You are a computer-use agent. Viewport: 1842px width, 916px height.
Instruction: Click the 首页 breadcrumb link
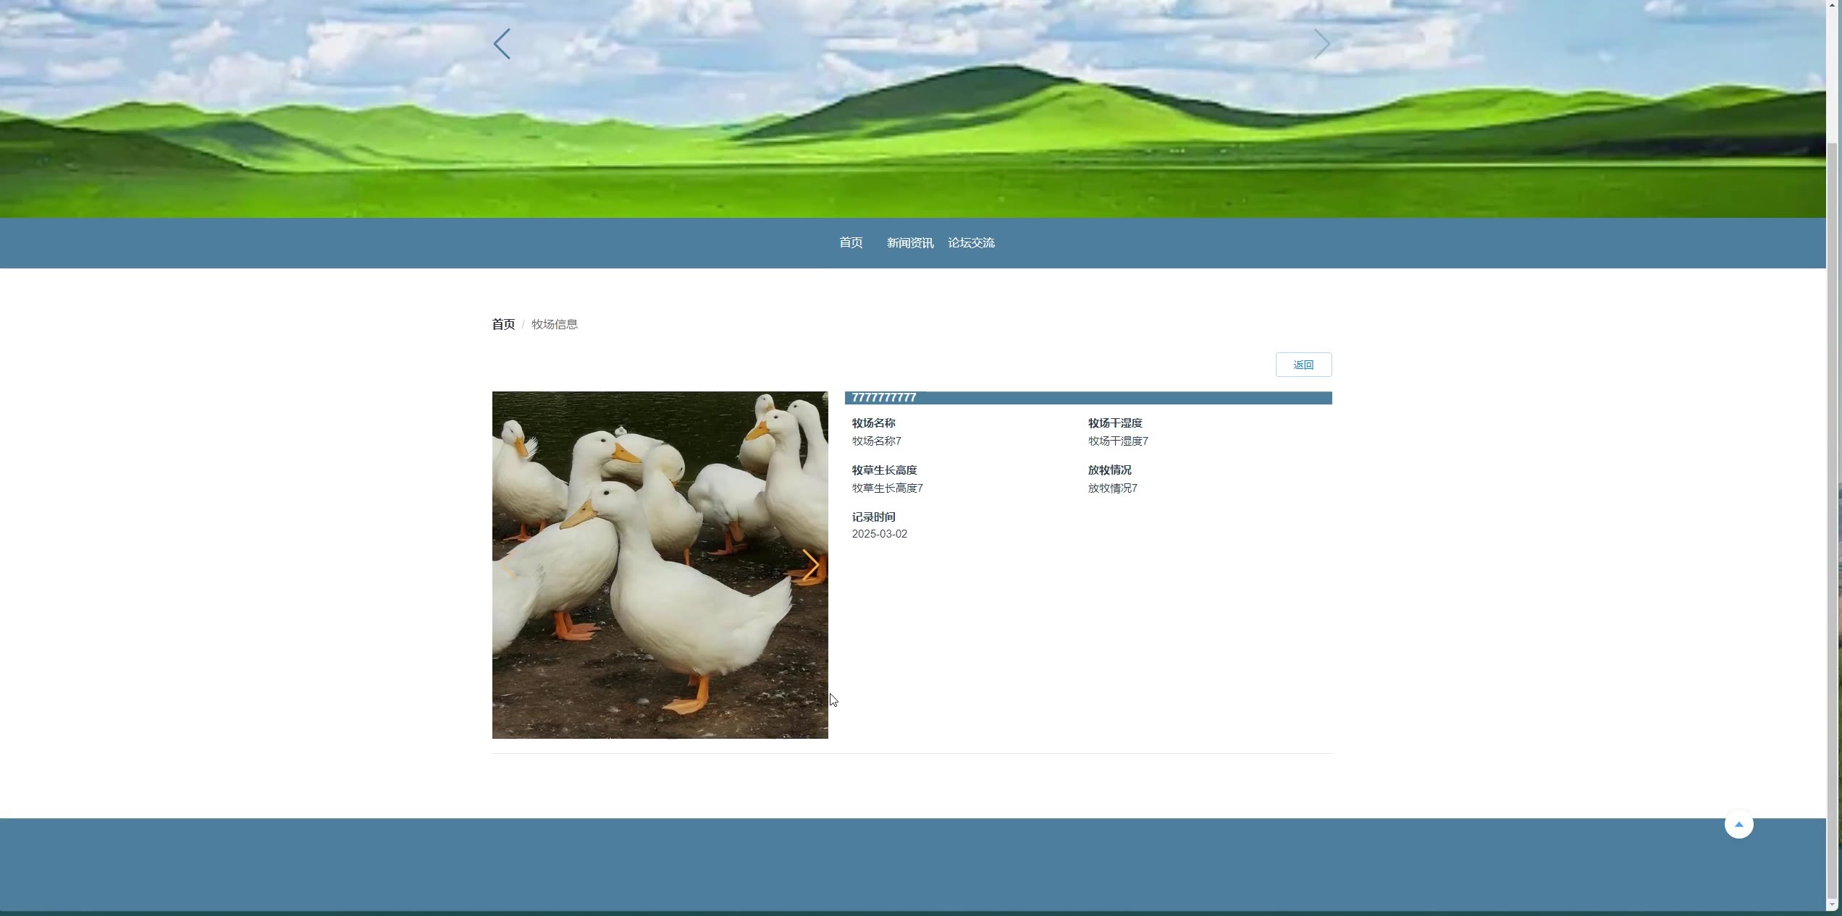coord(503,324)
